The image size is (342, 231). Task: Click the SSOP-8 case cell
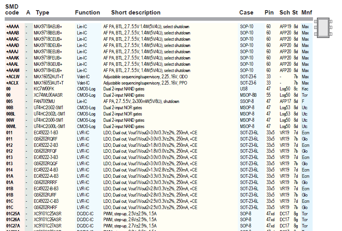(x=246, y=101)
